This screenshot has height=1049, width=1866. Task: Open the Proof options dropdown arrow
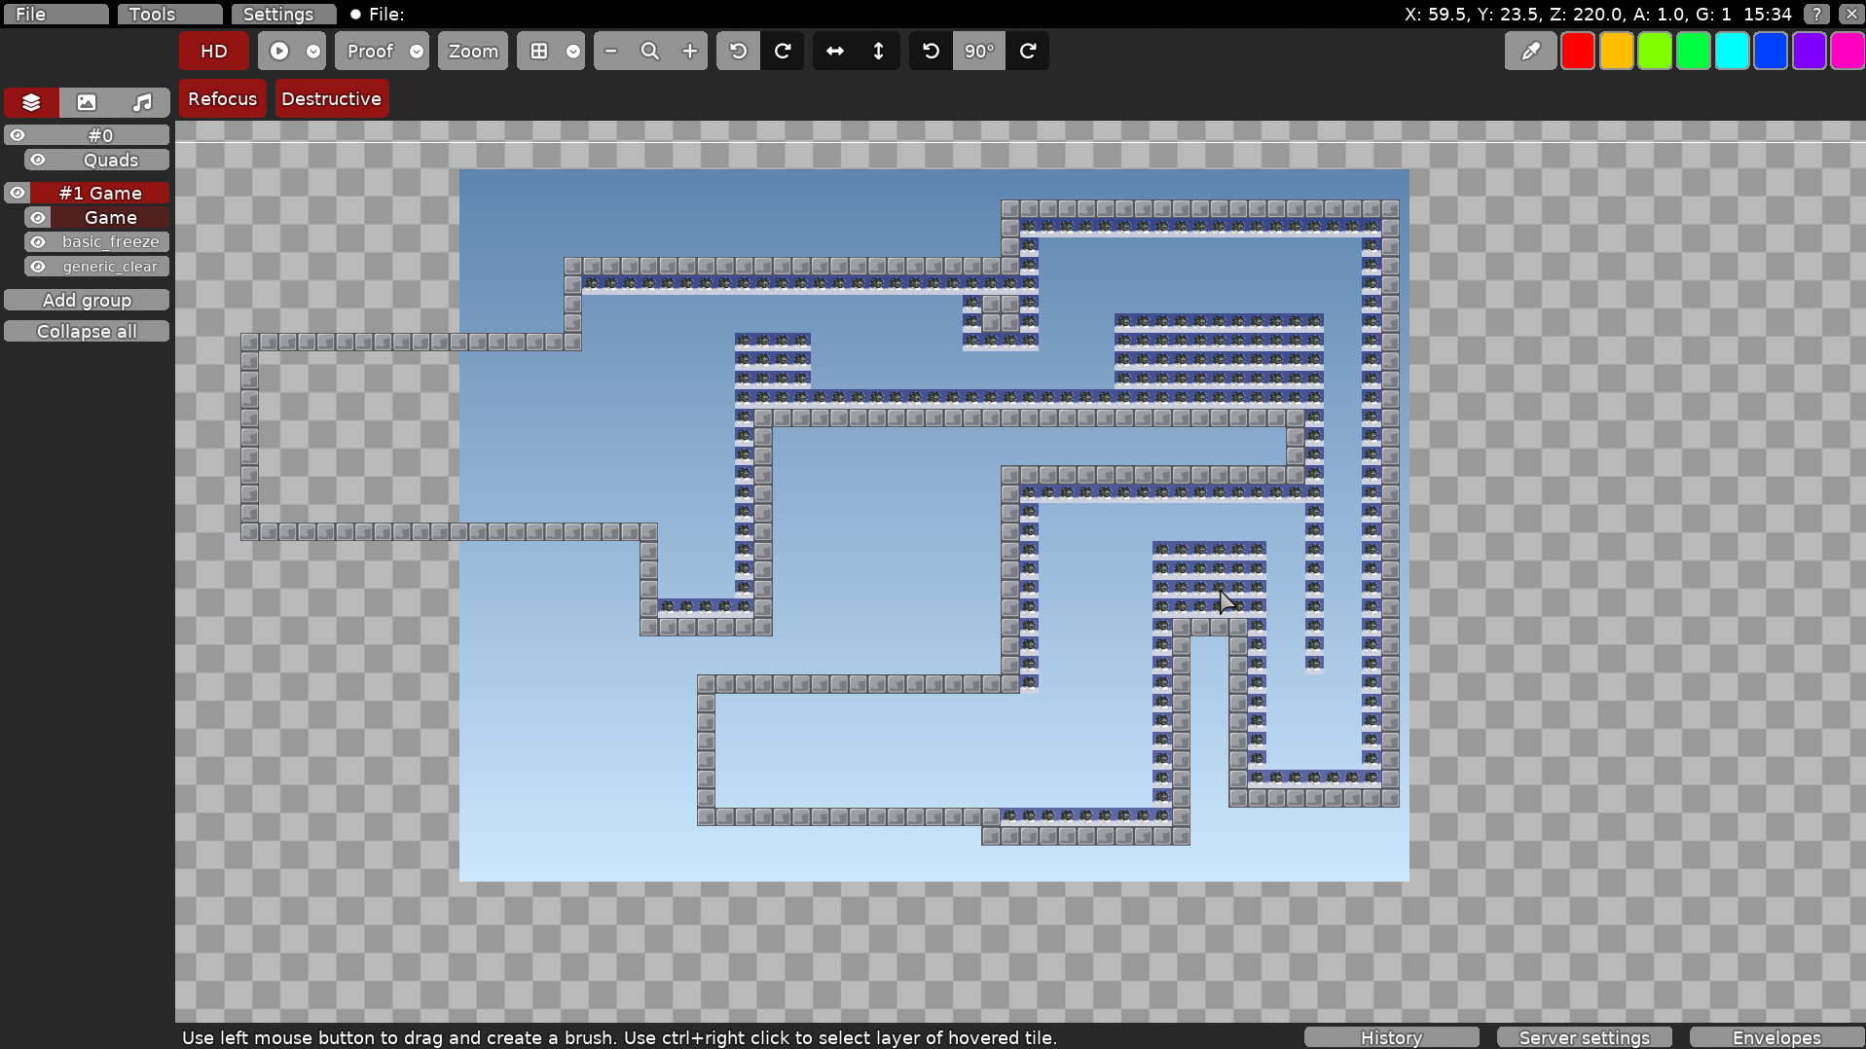tap(417, 52)
